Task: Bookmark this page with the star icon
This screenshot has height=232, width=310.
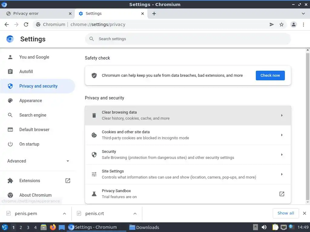Action: coord(282,24)
